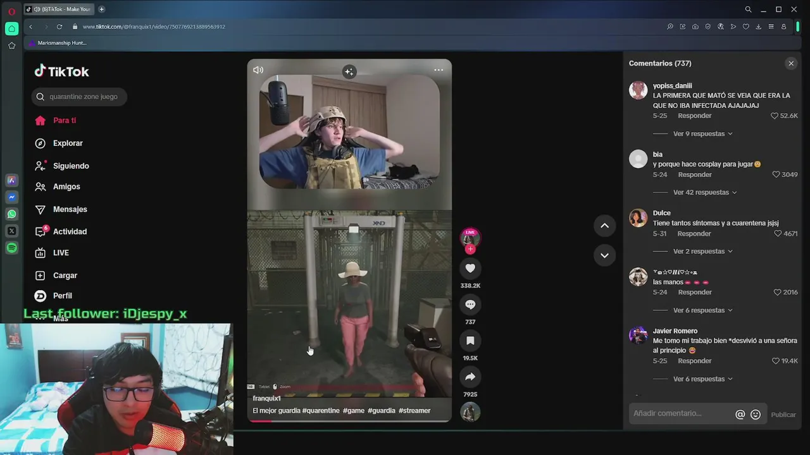
Task: Like yopiss_daniii's comment (52.6K)
Action: pyautogui.click(x=775, y=116)
